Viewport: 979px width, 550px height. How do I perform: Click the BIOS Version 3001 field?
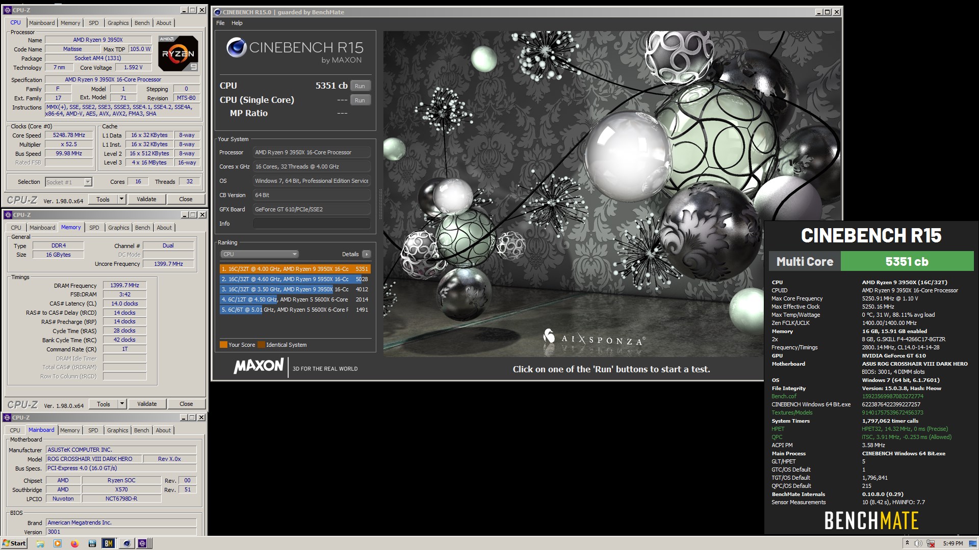[121, 532]
